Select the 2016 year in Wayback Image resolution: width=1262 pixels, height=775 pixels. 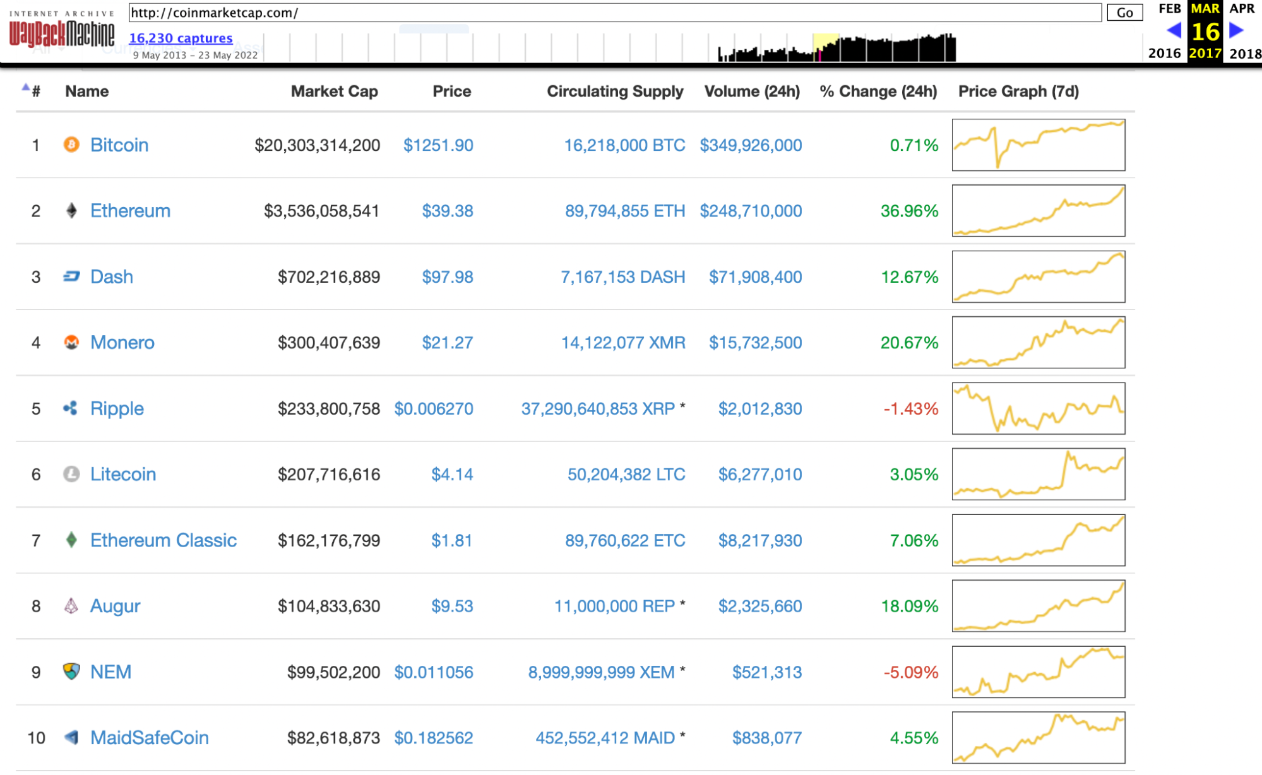[x=1164, y=54]
